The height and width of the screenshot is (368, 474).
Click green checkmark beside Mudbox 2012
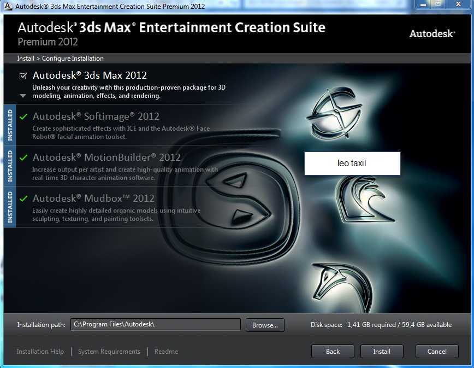click(x=23, y=198)
